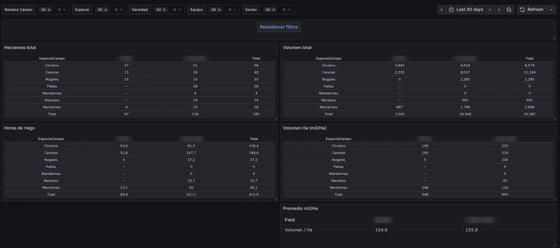Clear the Variedad filter with its X
This screenshot has width=560, height=248.
point(175,10)
